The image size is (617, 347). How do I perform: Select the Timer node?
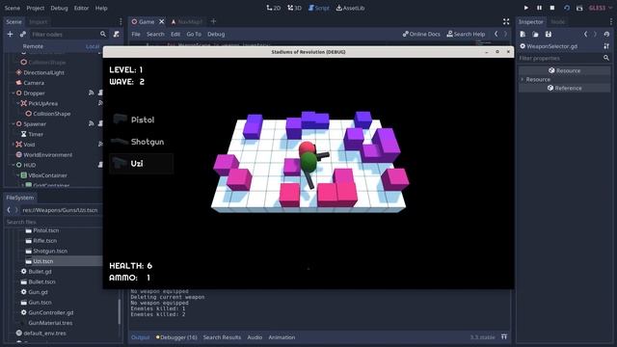tap(36, 134)
